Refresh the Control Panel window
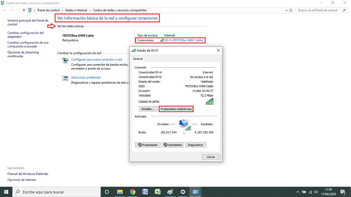Viewport: 351px width, 197px height. pos(291,10)
